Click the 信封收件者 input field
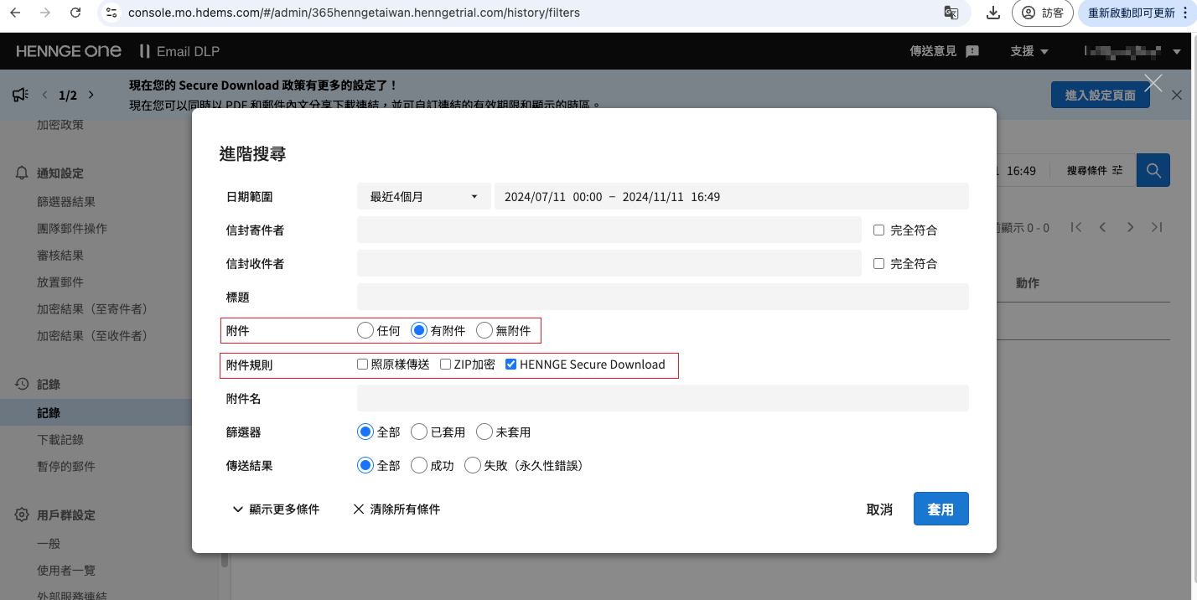Image resolution: width=1197 pixels, height=600 pixels. point(609,263)
